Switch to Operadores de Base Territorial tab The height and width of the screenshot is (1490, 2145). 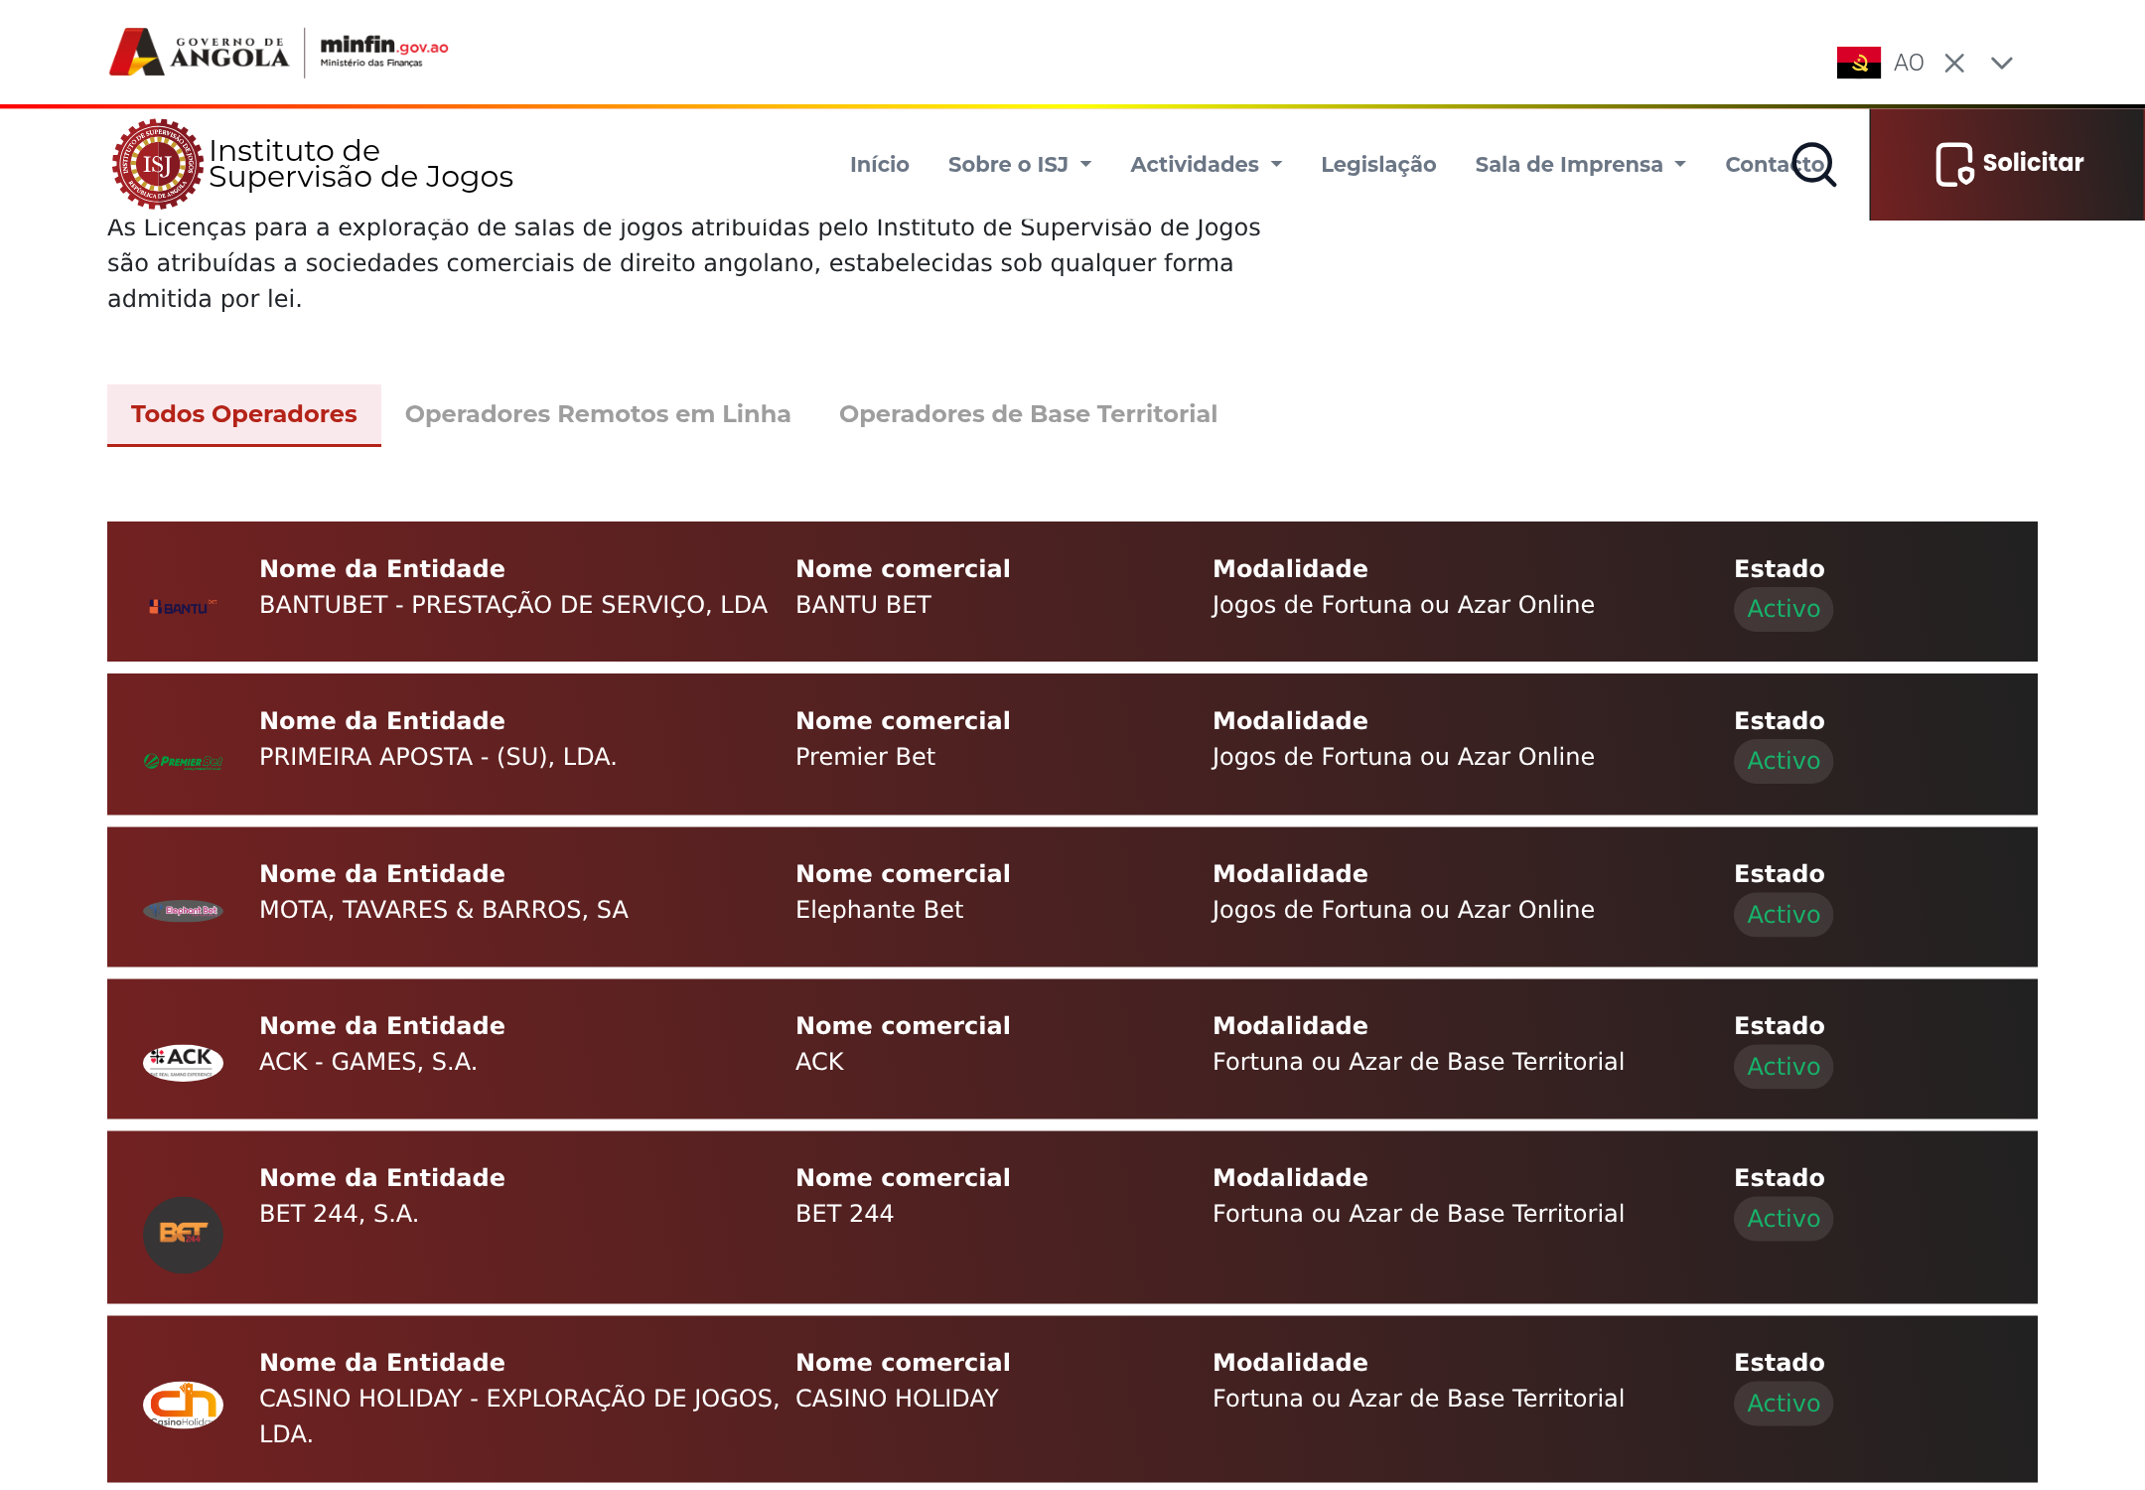coord(1028,414)
